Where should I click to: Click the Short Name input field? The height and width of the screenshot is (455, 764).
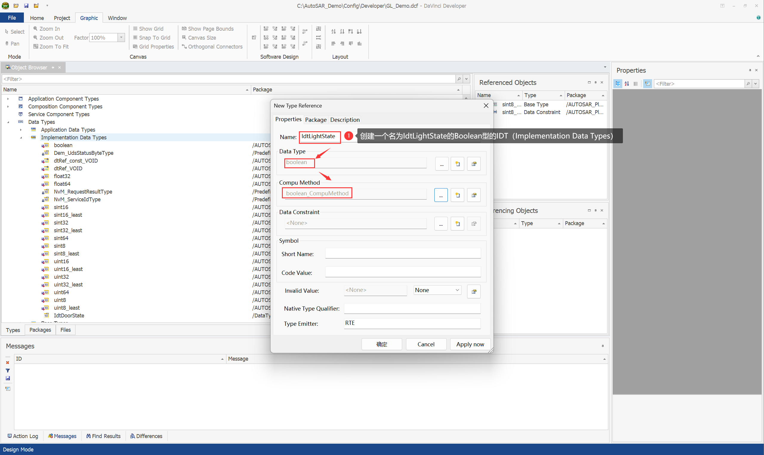(402, 254)
